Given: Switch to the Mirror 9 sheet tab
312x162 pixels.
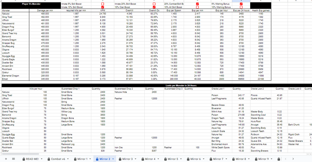Looking at the screenshot, I should coord(264,159).
